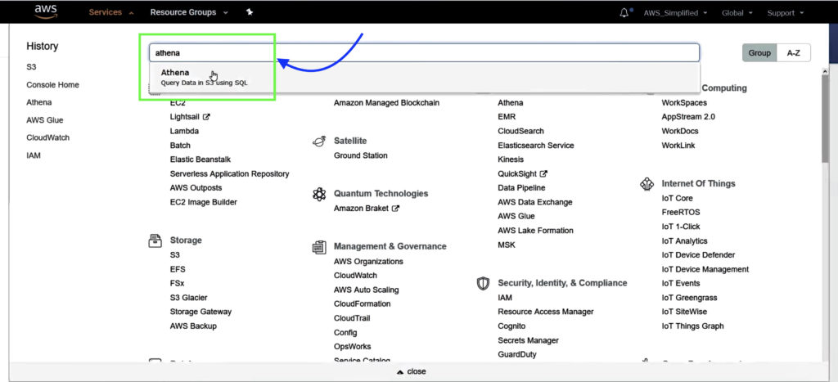Open CloudWatch from History
The width and height of the screenshot is (838, 382).
pyautogui.click(x=48, y=138)
